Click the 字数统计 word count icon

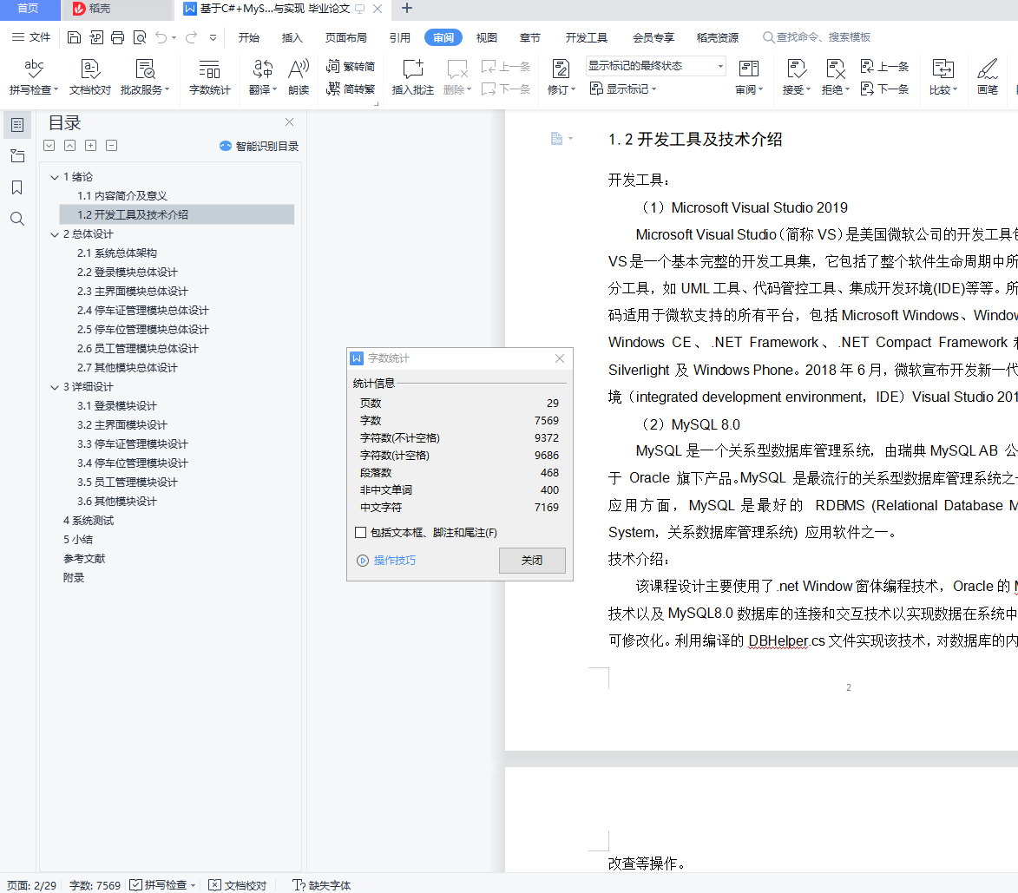click(209, 76)
